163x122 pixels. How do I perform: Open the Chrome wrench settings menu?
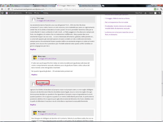[161, 9]
